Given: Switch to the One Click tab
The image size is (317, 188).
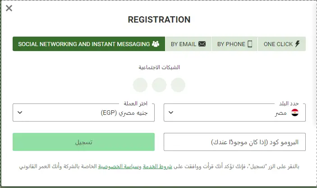Looking at the screenshot, I should [282, 44].
